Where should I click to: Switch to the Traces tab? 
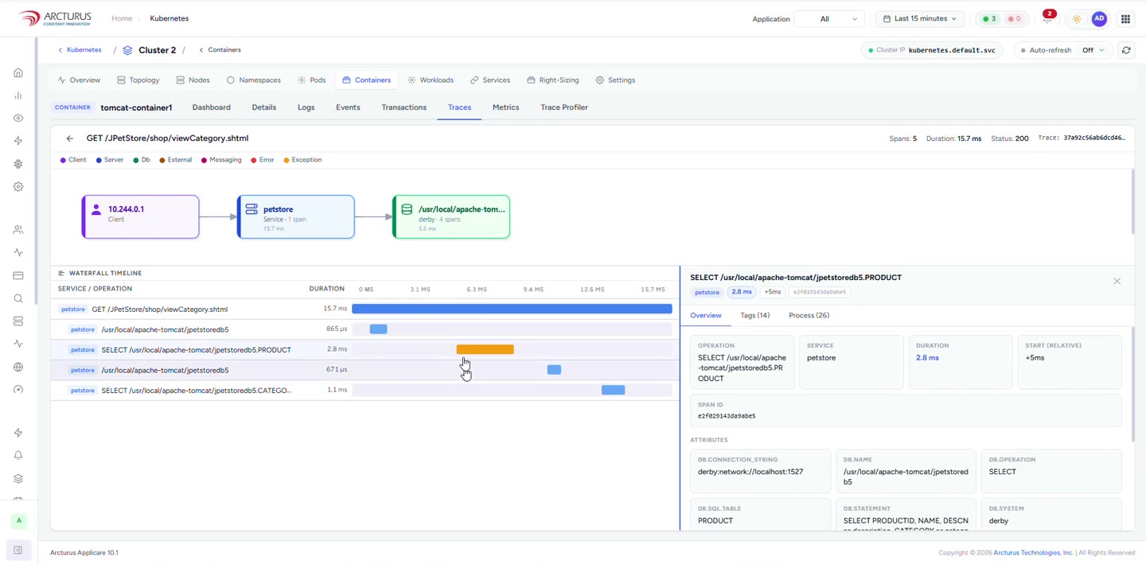(459, 107)
